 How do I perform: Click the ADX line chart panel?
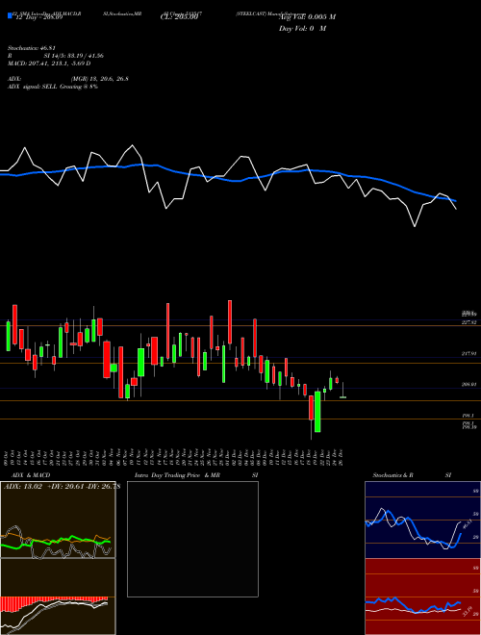click(x=58, y=520)
